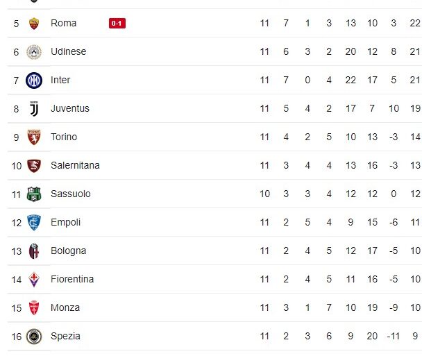The width and height of the screenshot is (422, 356).
Task: Open Roma's red 0-1 live score badge
Action: pos(117,24)
